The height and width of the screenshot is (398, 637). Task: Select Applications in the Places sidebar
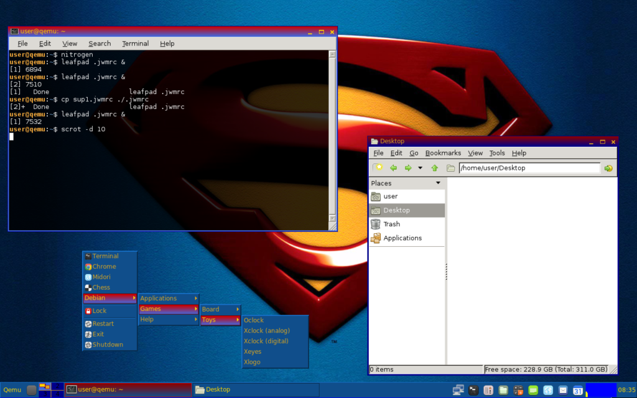pos(402,238)
